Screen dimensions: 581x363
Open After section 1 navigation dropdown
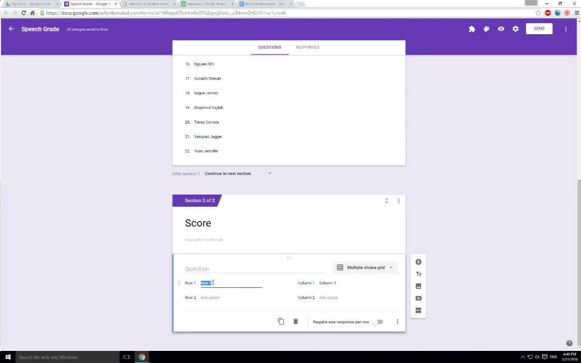(238, 173)
